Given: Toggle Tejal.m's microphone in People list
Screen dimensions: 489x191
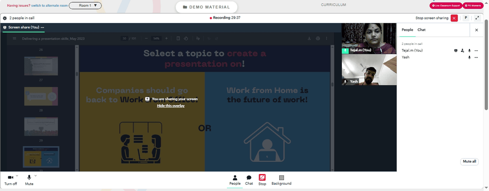Looking at the screenshot, I should tap(469, 50).
